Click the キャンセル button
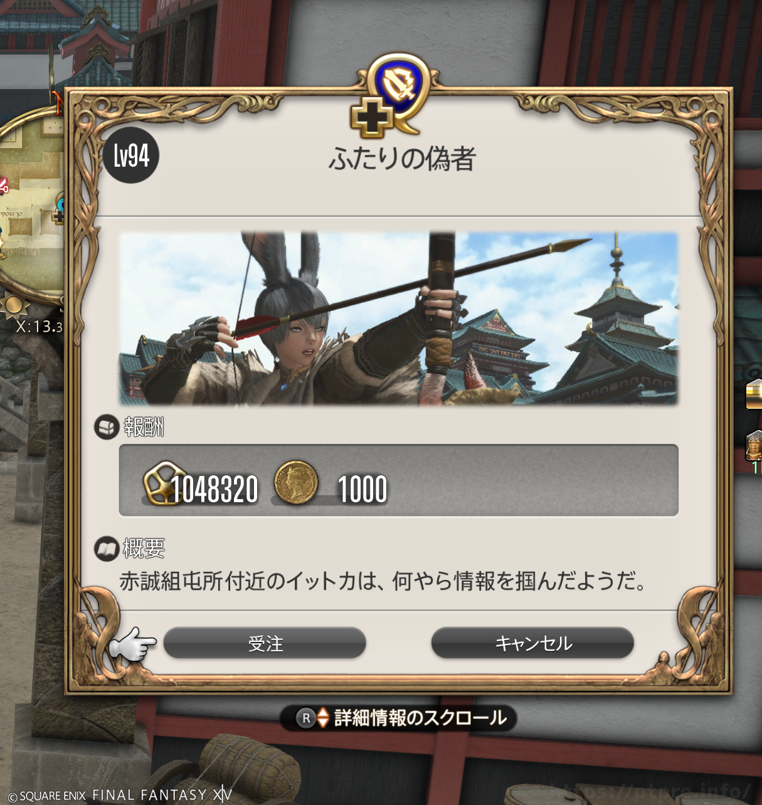762x805 pixels. 532,643
